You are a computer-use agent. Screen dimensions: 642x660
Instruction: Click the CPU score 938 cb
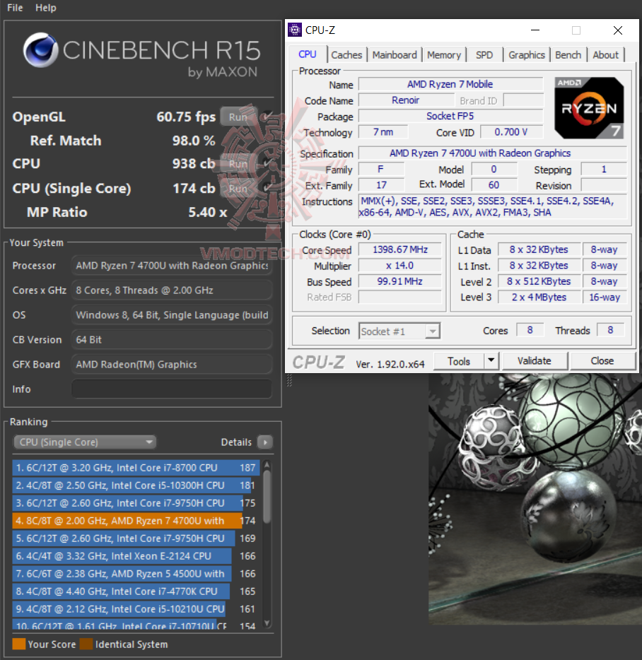click(194, 163)
